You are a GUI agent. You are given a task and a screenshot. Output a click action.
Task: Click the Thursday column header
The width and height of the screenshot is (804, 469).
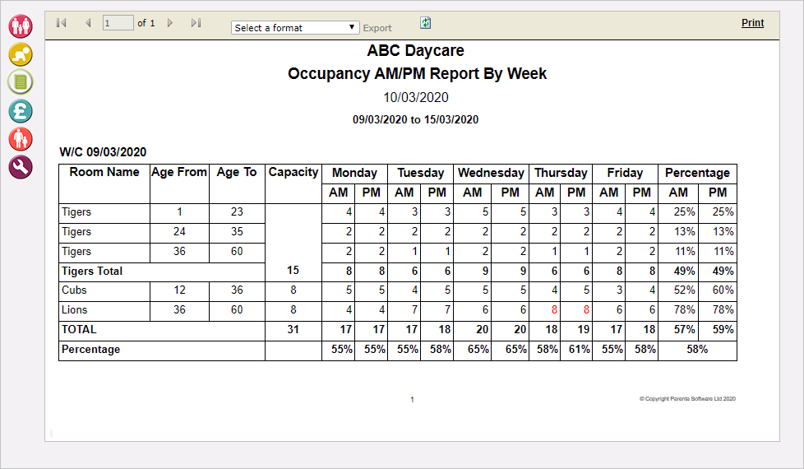(561, 173)
